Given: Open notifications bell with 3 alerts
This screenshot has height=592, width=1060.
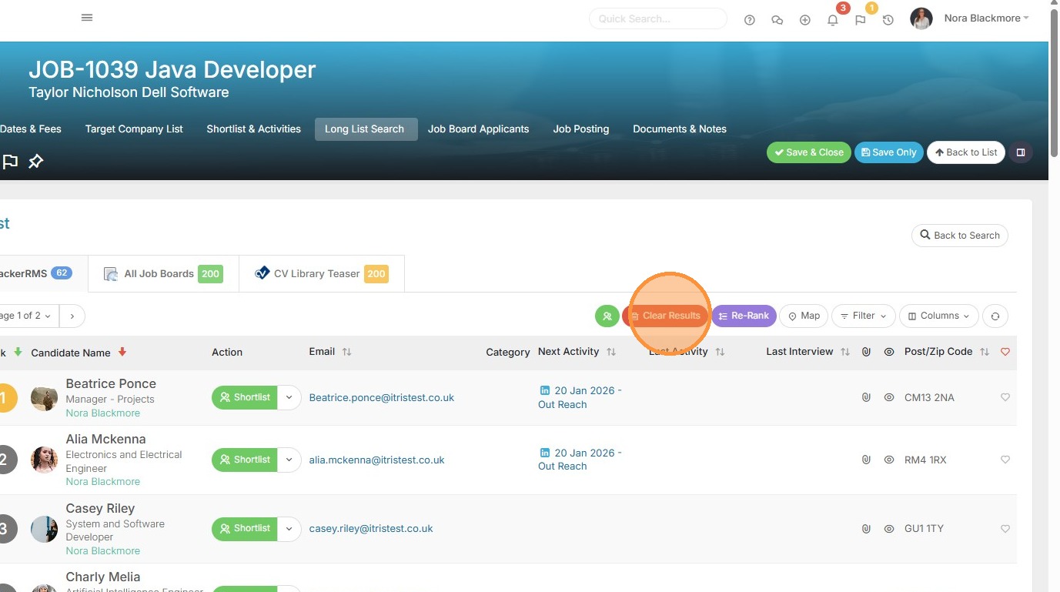Looking at the screenshot, I should click(833, 20).
